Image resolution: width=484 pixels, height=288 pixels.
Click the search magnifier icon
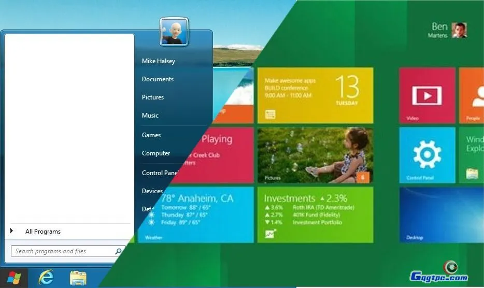(x=119, y=251)
